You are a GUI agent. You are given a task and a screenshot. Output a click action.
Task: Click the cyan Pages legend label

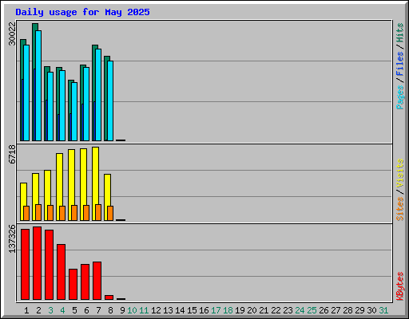(400, 97)
